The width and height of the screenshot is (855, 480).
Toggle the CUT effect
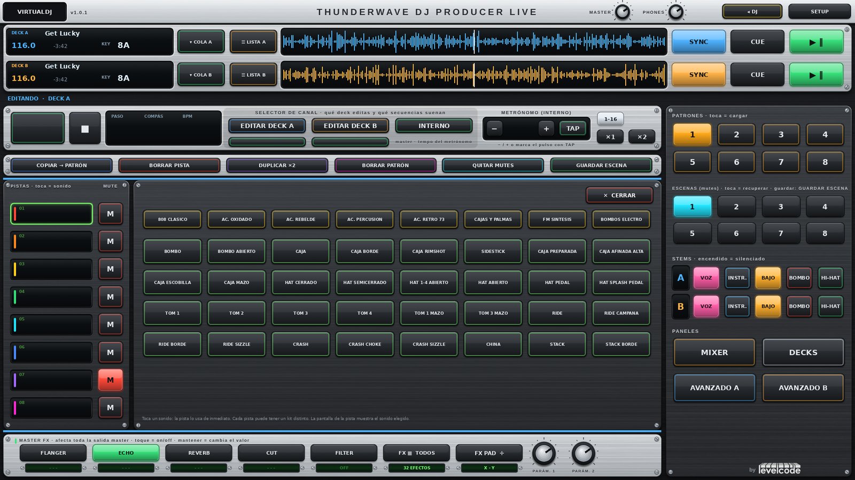(x=271, y=453)
